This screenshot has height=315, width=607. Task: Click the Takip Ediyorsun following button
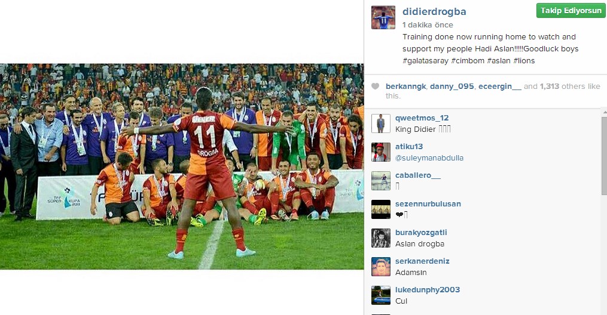[x=571, y=11]
